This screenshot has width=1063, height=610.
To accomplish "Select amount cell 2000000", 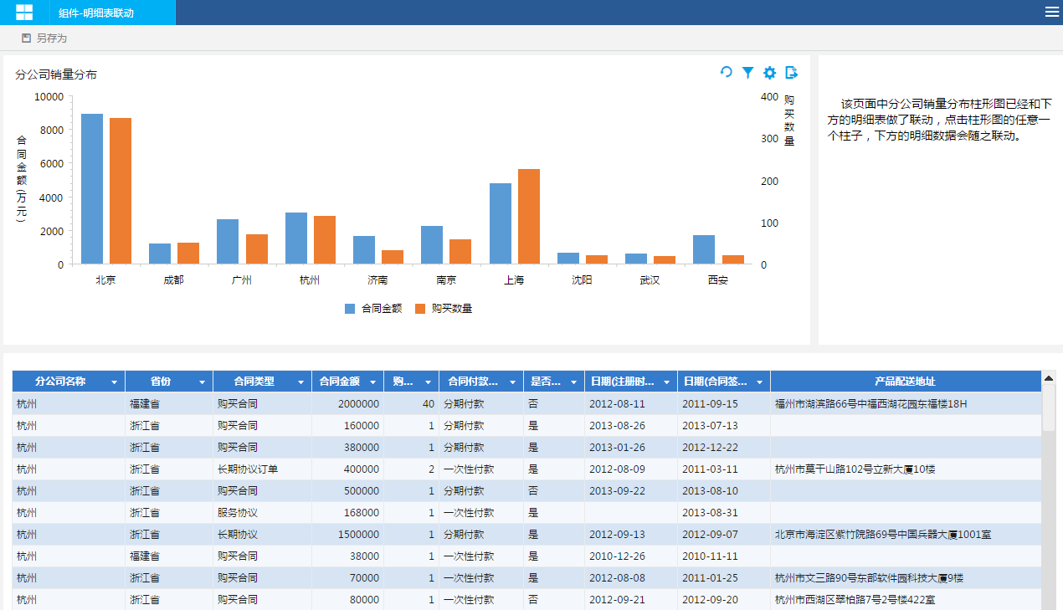I will pyautogui.click(x=348, y=404).
